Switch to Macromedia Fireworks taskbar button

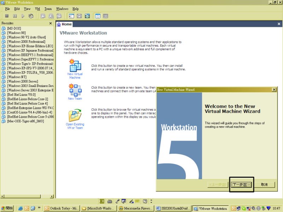(x=136, y=208)
